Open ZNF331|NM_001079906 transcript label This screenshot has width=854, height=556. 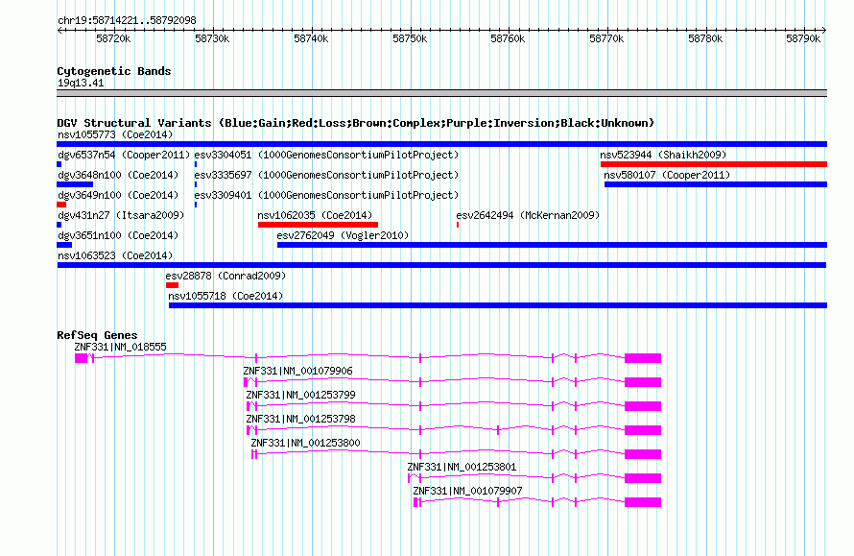coord(297,371)
